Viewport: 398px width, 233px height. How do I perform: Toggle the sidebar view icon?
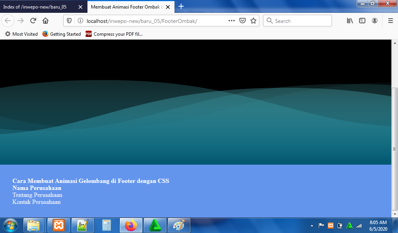(x=362, y=21)
